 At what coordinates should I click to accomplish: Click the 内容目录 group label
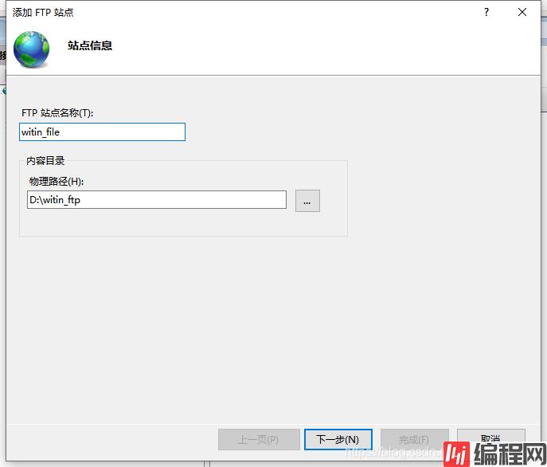[x=45, y=161]
